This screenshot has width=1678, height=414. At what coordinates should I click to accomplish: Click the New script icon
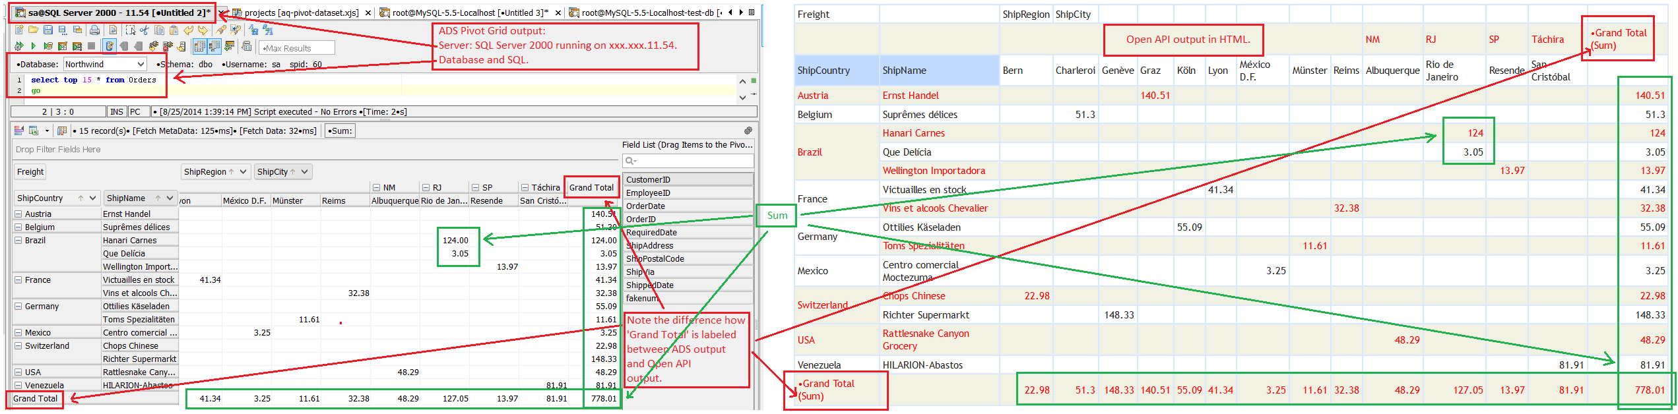click(x=19, y=30)
